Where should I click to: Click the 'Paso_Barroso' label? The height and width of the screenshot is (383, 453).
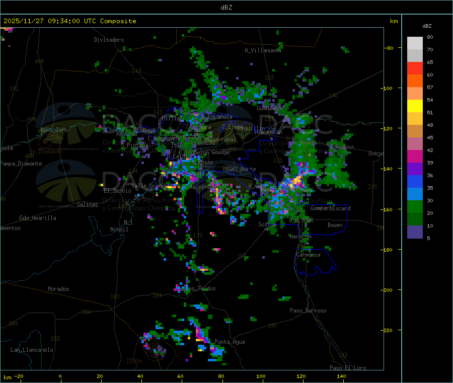(308, 311)
